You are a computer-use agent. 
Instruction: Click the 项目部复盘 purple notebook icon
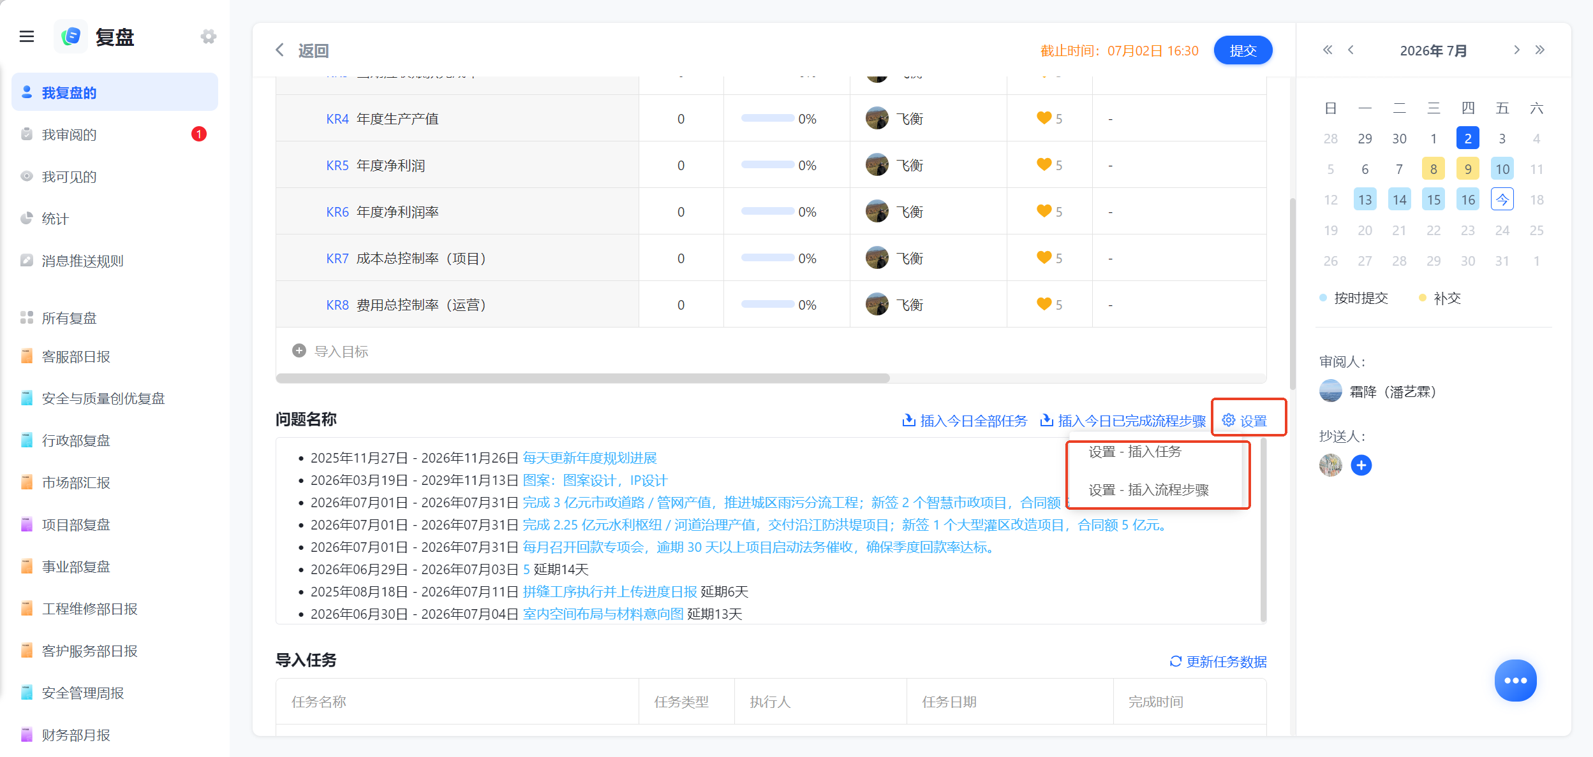(x=27, y=524)
